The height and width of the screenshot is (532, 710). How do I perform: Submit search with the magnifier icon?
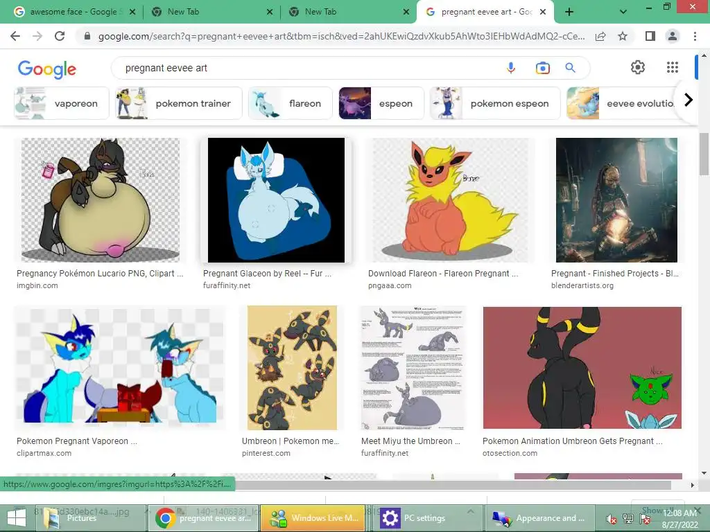[570, 68]
